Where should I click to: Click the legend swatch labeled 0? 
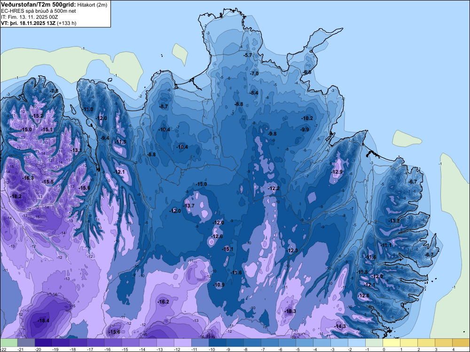click(391, 343)
